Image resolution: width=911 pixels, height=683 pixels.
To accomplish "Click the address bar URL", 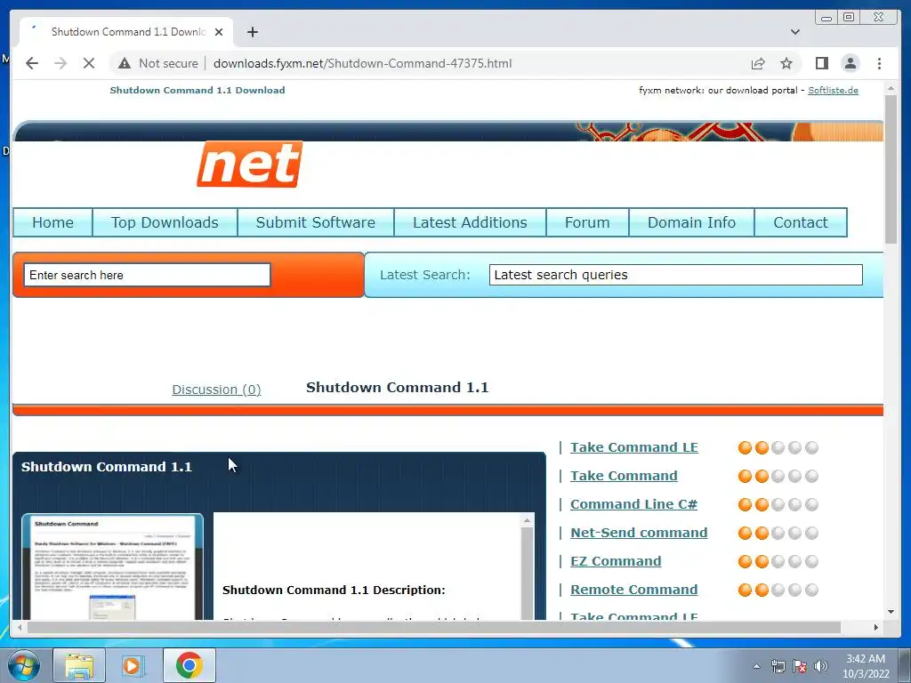I will pyautogui.click(x=362, y=63).
